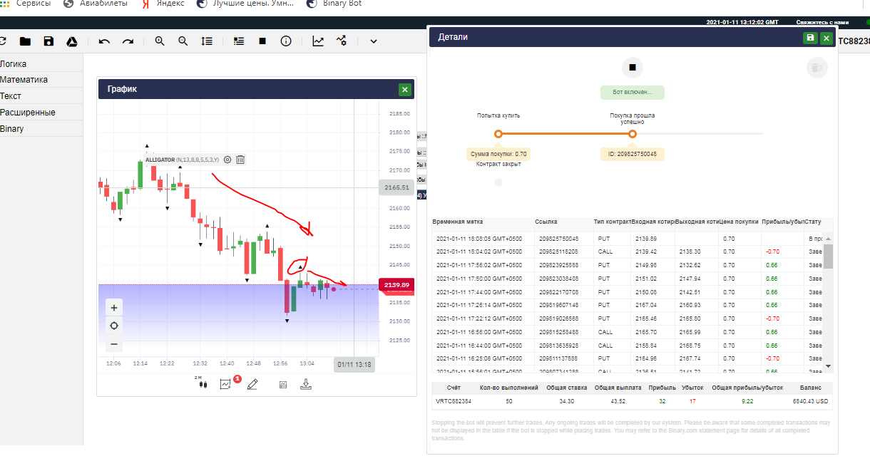Open the Google Drive integration icon
The height and width of the screenshot is (461, 870).
pyautogui.click(x=72, y=41)
